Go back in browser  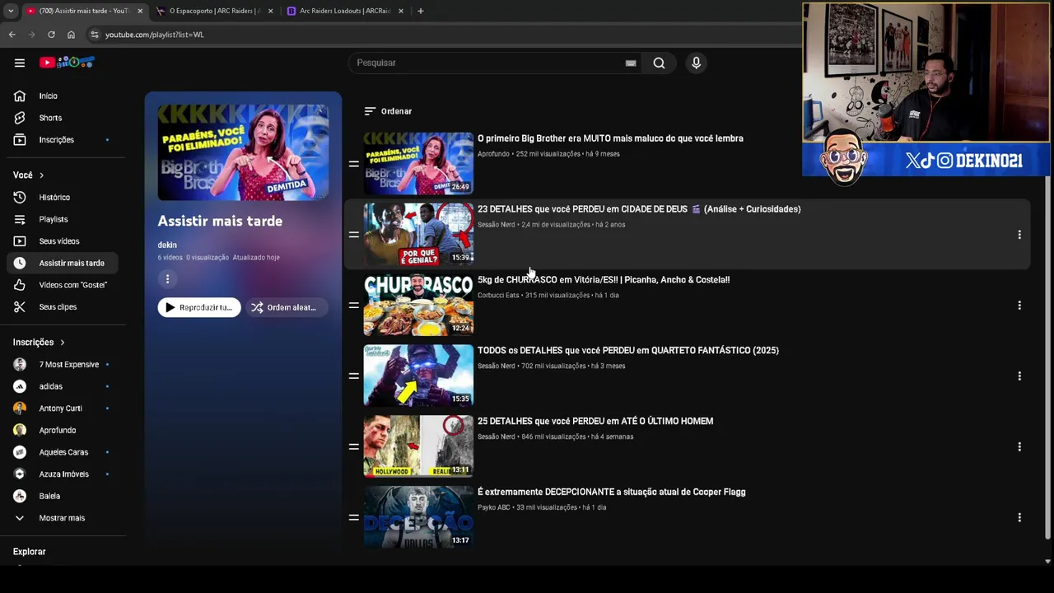tap(12, 35)
